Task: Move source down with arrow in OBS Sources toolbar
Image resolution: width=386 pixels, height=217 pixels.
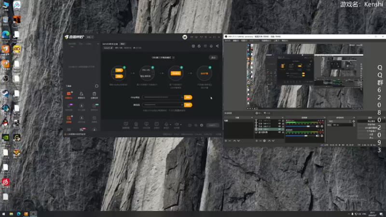Action: [x=273, y=141]
